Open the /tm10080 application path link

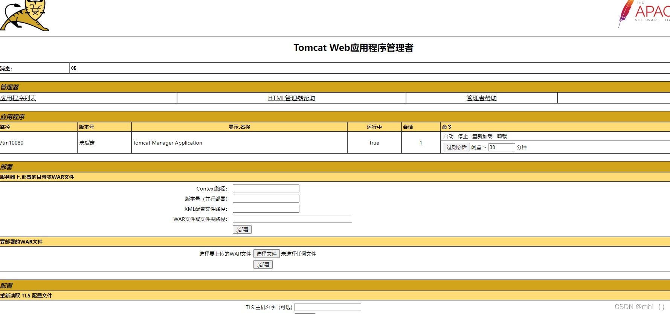click(12, 143)
